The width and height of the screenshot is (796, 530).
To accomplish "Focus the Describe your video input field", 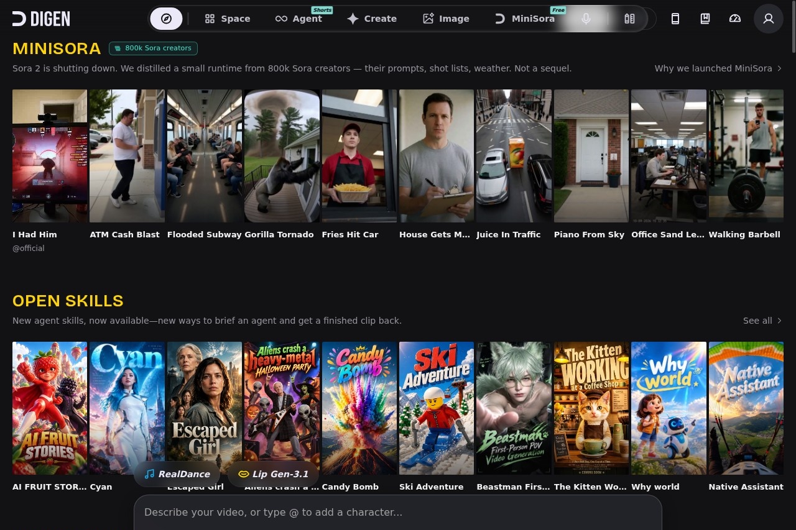I will tap(398, 513).
